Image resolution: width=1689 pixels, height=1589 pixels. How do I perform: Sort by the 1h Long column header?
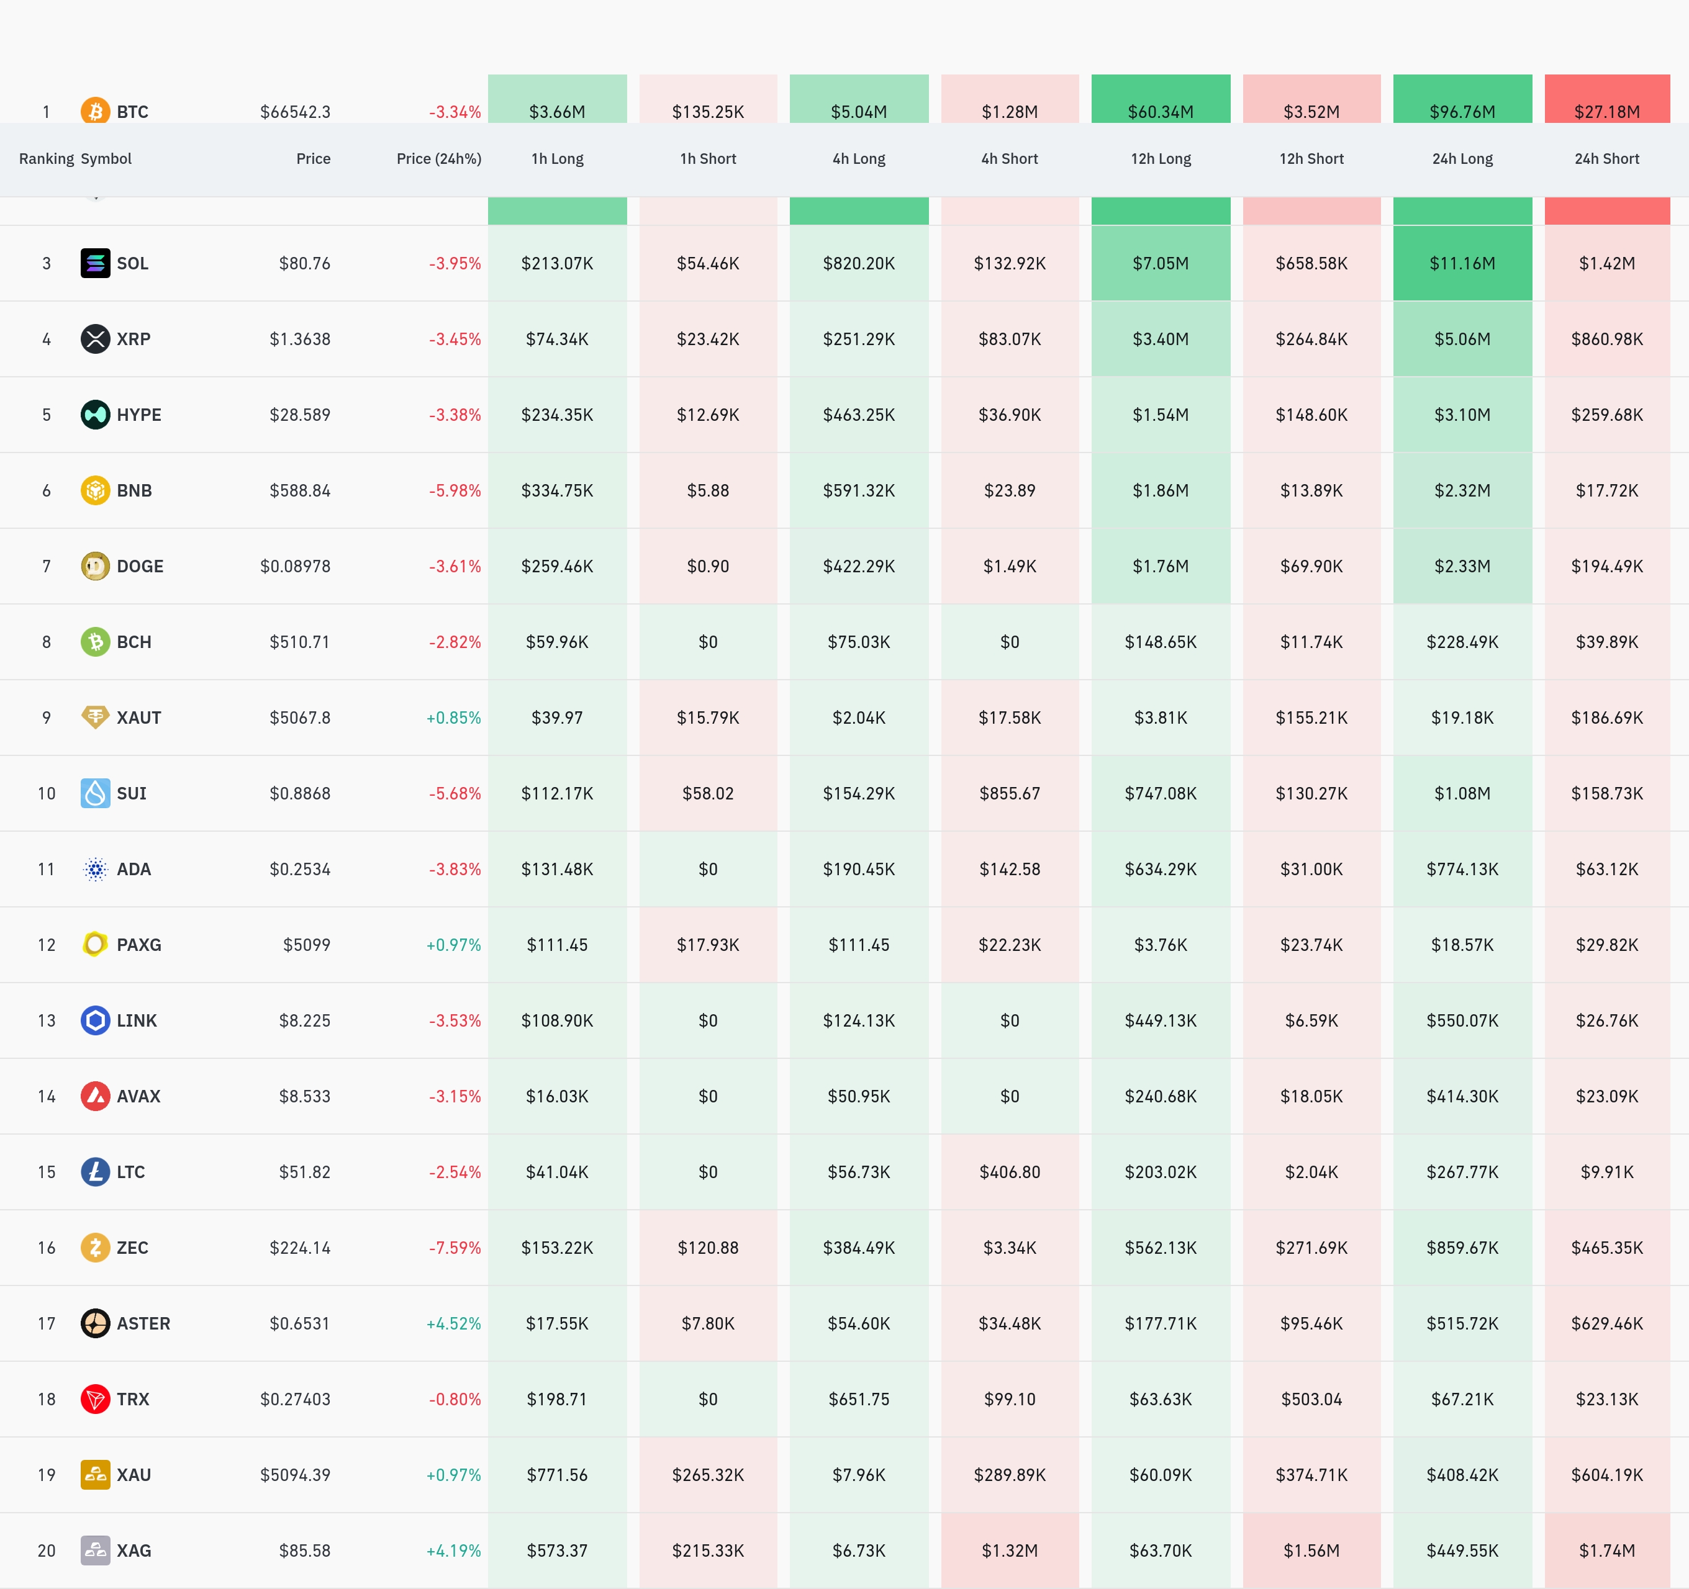coord(558,159)
